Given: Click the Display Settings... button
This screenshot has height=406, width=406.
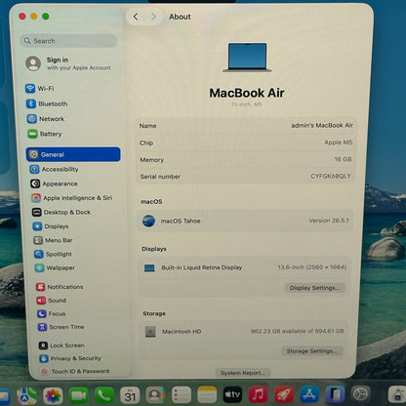Looking at the screenshot, I should tap(314, 288).
